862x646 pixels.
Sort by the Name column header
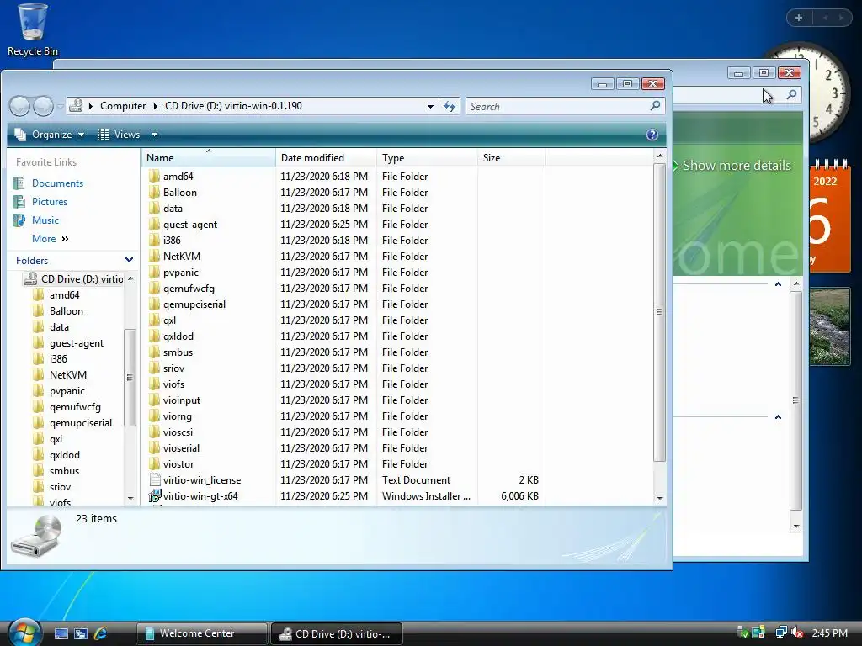tap(209, 157)
